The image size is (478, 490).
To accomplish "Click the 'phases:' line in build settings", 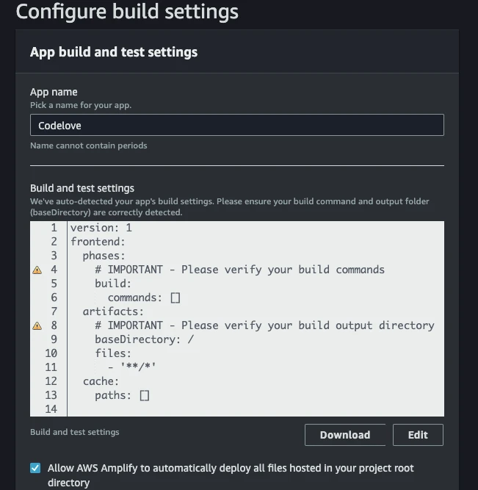I will (104, 256).
